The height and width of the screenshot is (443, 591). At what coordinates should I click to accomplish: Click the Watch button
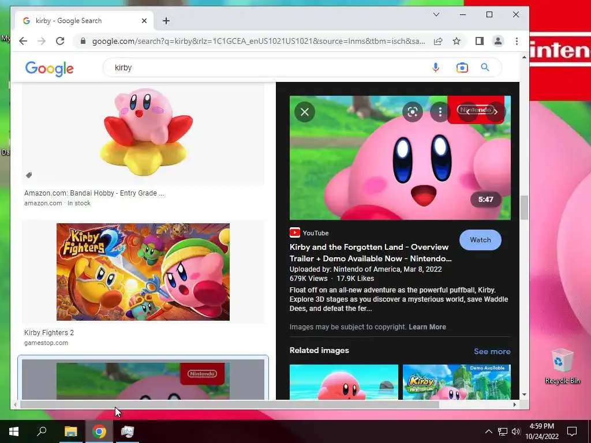(x=480, y=240)
